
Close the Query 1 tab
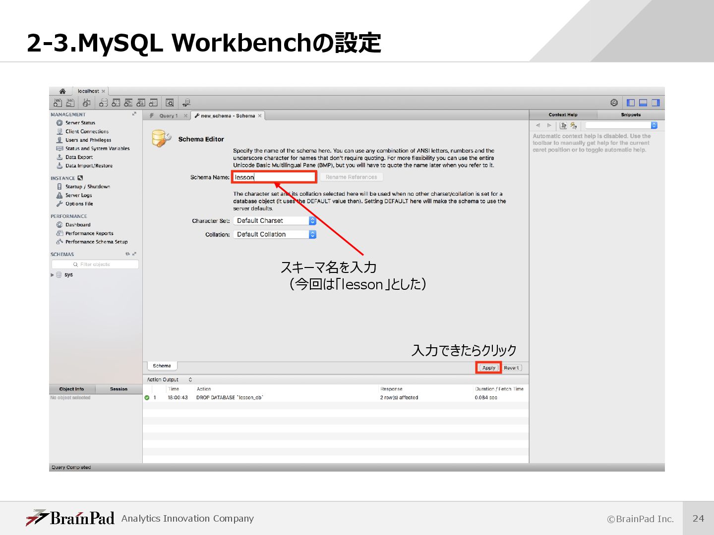click(185, 116)
